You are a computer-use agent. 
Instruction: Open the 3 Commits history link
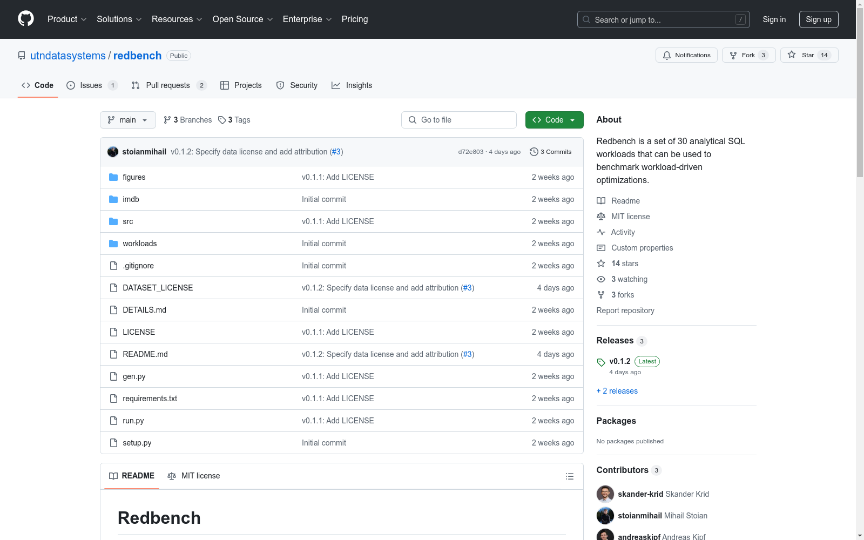(x=551, y=152)
